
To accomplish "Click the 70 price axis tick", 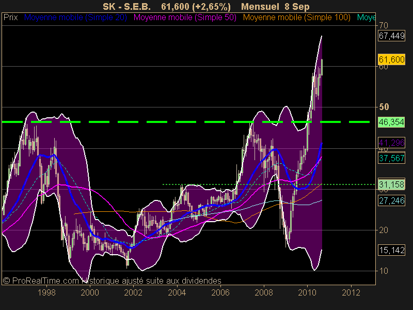I will point(384,25).
